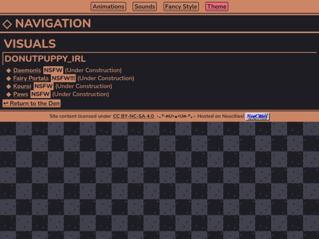Click the diamond bullet before Daemonis
319x239 pixels.
point(8,71)
